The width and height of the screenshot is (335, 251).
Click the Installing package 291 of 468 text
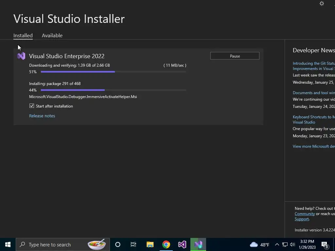click(x=55, y=83)
